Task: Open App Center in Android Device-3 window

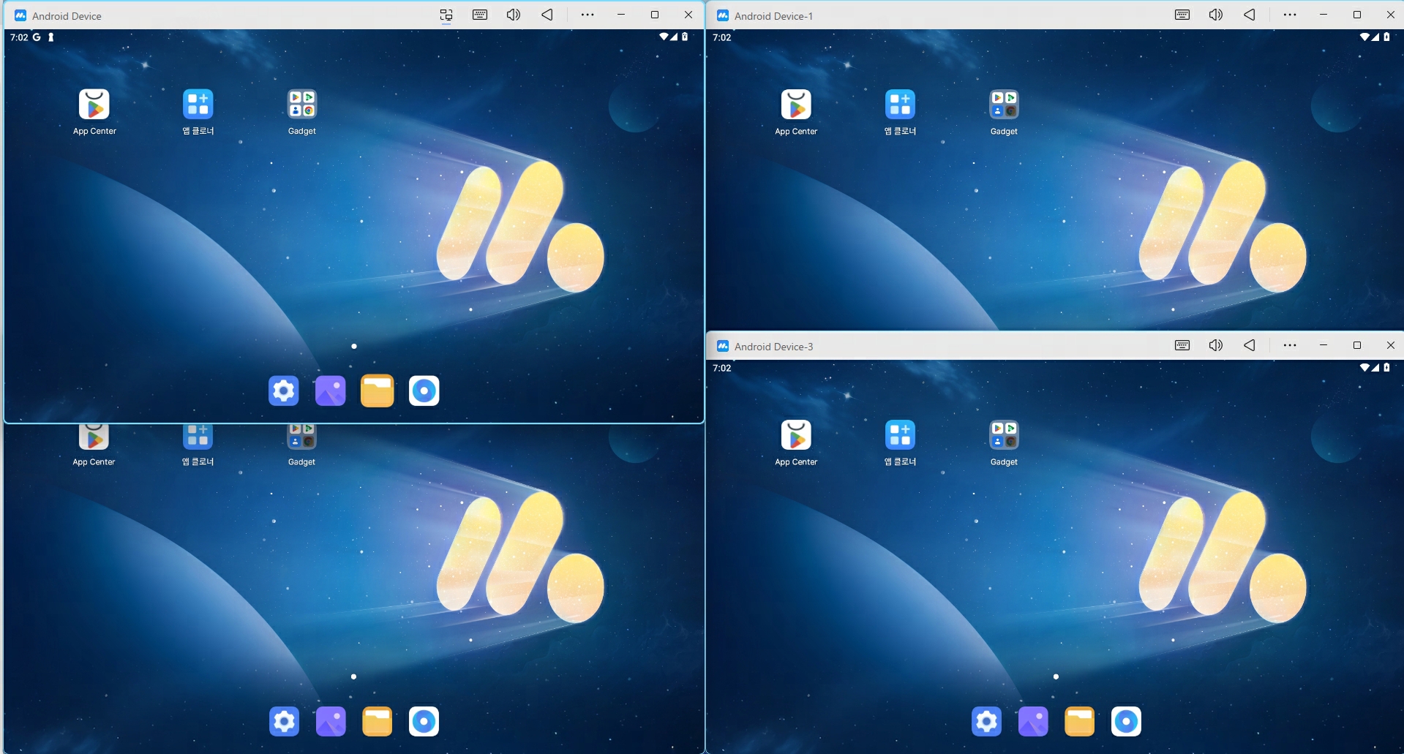Action: coord(797,435)
